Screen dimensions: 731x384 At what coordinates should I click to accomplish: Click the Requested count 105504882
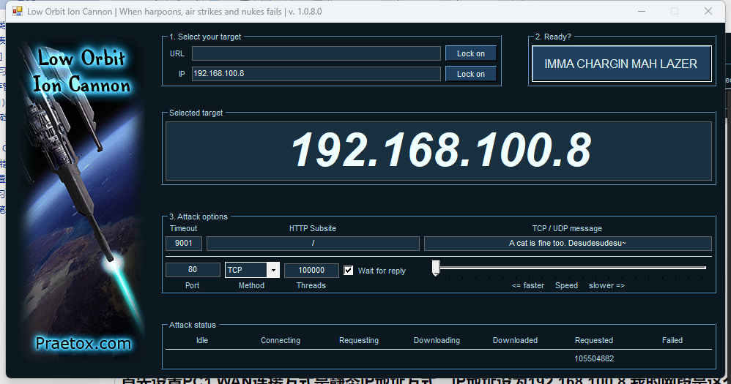tap(594, 358)
